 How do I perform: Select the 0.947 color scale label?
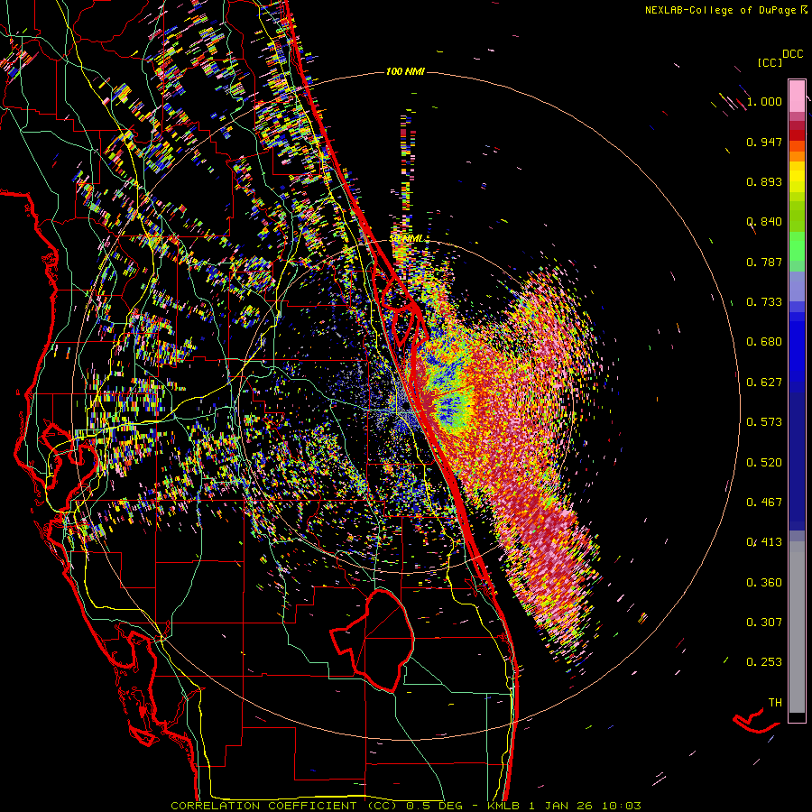(x=764, y=142)
